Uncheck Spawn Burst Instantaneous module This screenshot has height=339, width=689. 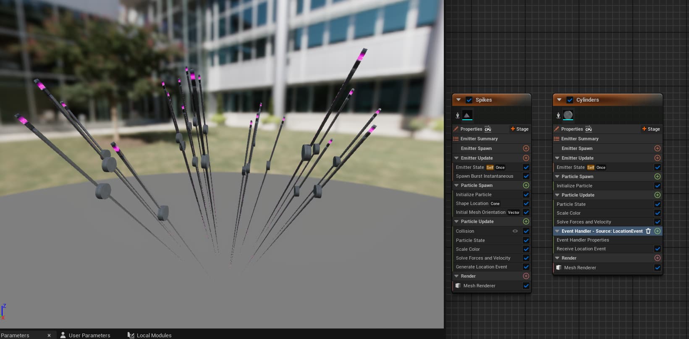pyautogui.click(x=526, y=176)
